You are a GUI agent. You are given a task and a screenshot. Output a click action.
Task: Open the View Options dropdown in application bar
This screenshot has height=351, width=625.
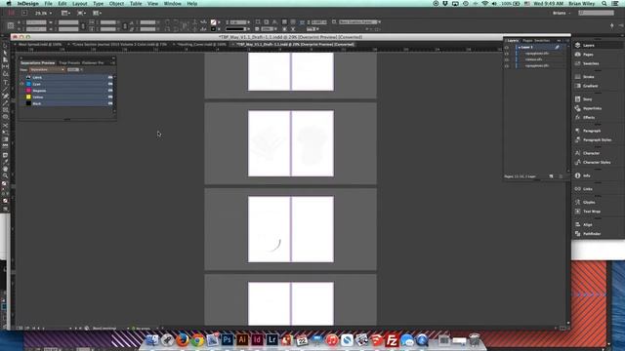point(66,13)
